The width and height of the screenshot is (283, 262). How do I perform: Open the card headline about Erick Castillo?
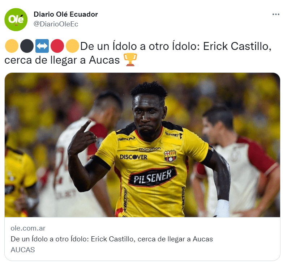pyautogui.click(x=112, y=239)
